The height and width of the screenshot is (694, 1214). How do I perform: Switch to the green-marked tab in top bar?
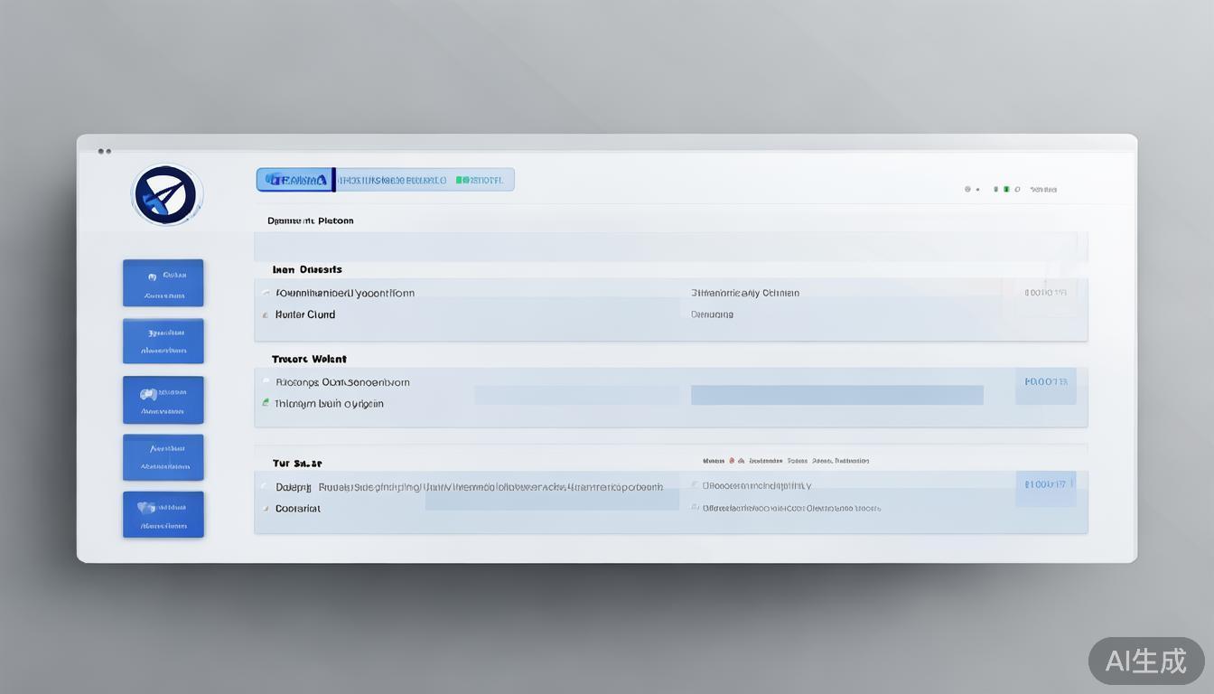pos(481,180)
